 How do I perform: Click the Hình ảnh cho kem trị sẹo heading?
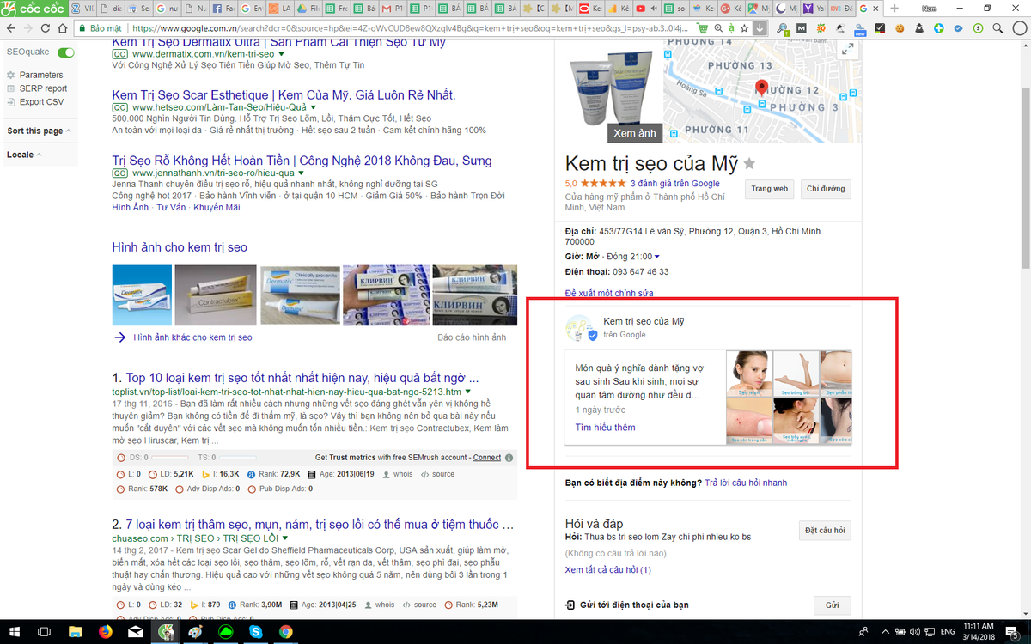[180, 247]
